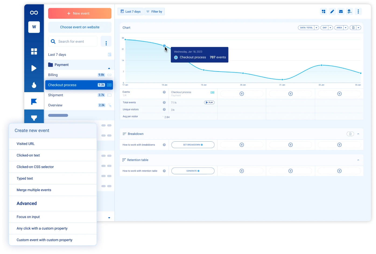The image size is (376, 254).
Task: Open the DATA: TOTAL dropdown
Action: (308, 28)
